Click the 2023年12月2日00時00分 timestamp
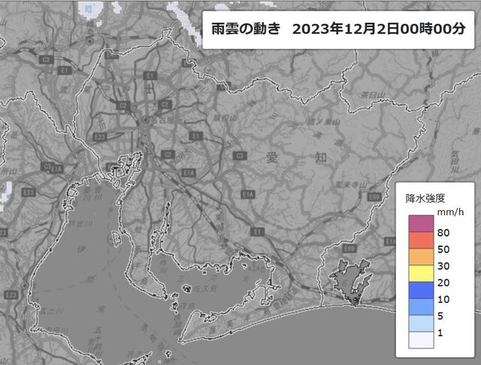The height and width of the screenshot is (365, 481). [379, 29]
